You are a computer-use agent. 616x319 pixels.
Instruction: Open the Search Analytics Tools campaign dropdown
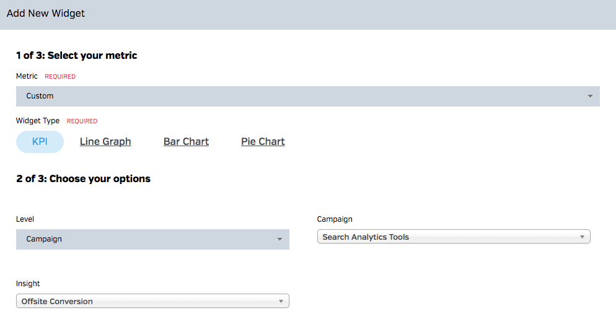452,237
